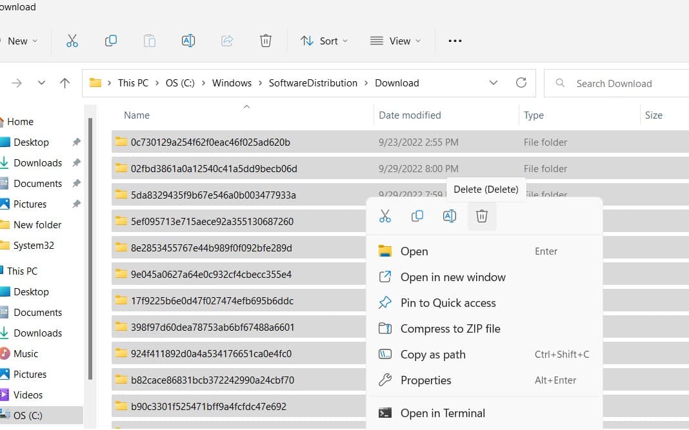This screenshot has width=689, height=430.
Task: Click the Rename icon in the top toolbar
Action: 188,41
